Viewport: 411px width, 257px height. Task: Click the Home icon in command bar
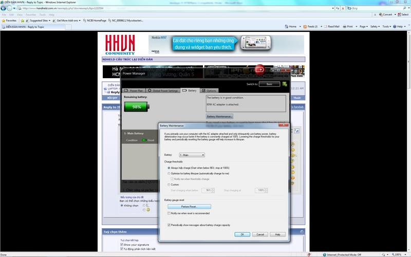tap(286, 26)
